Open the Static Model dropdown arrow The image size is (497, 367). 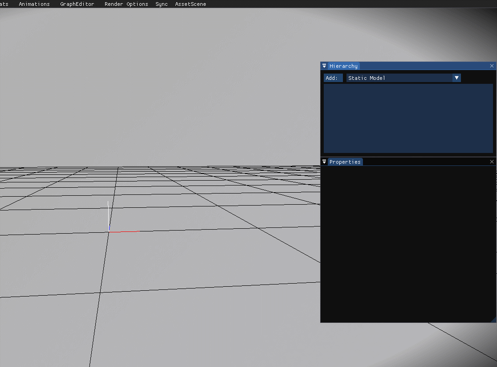456,78
